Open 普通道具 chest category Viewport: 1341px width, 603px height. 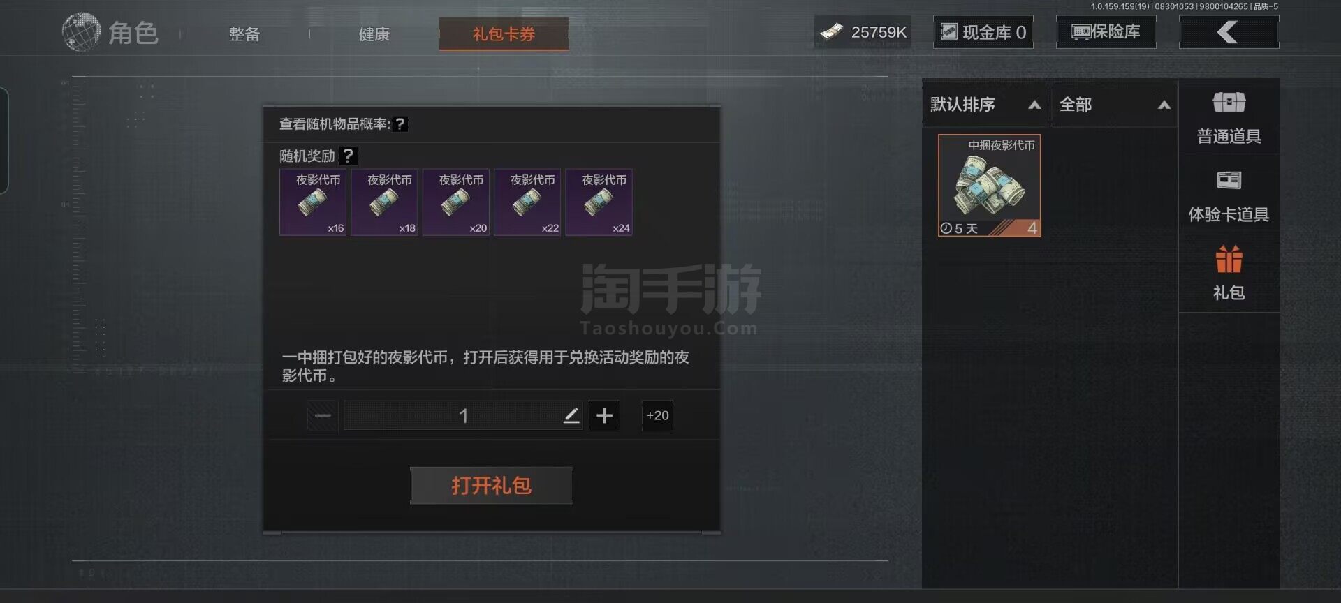[1229, 117]
